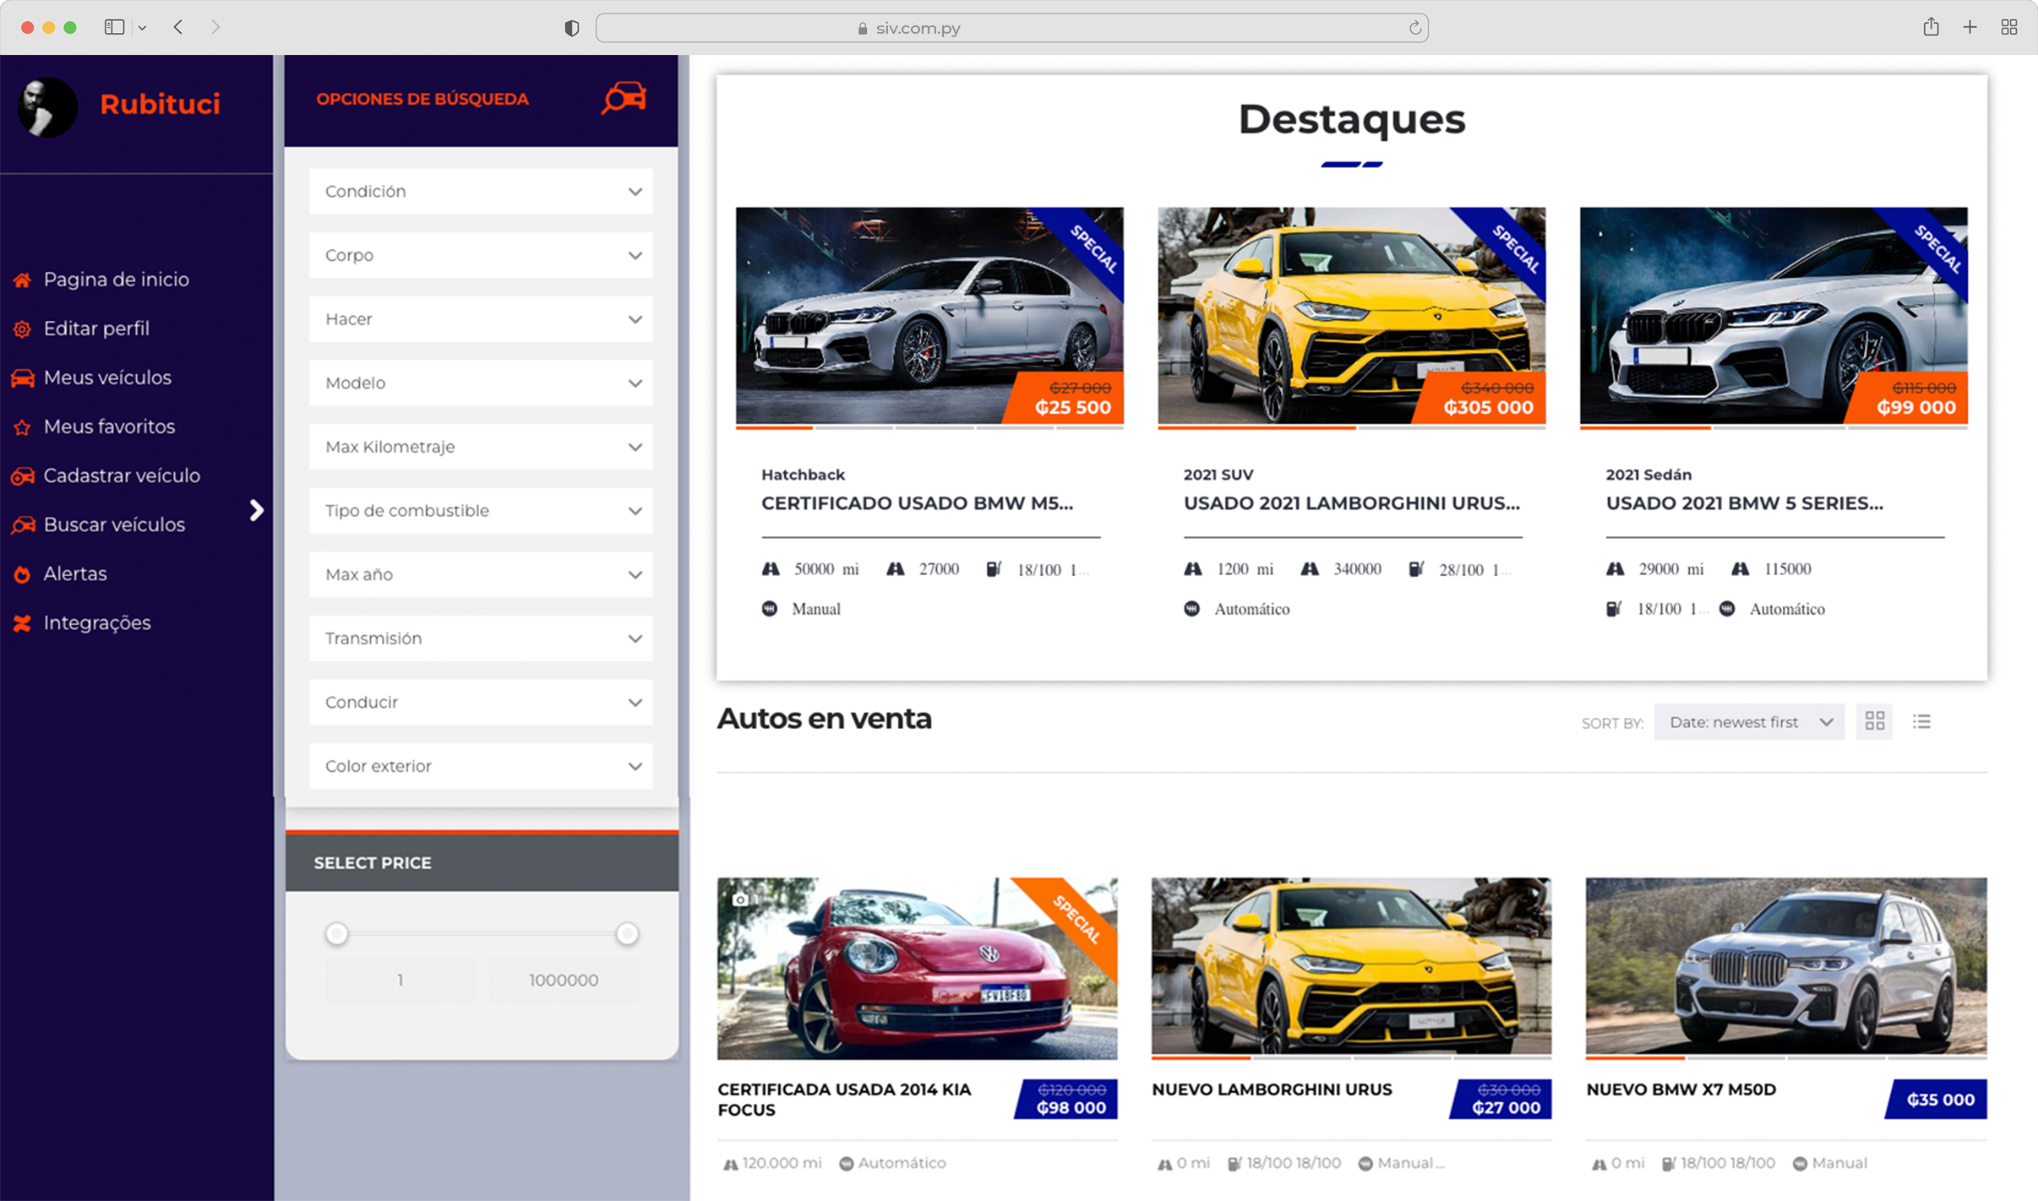The image size is (2038, 1201).
Task: Open the Date: newest first sort dropdown
Action: click(1749, 722)
